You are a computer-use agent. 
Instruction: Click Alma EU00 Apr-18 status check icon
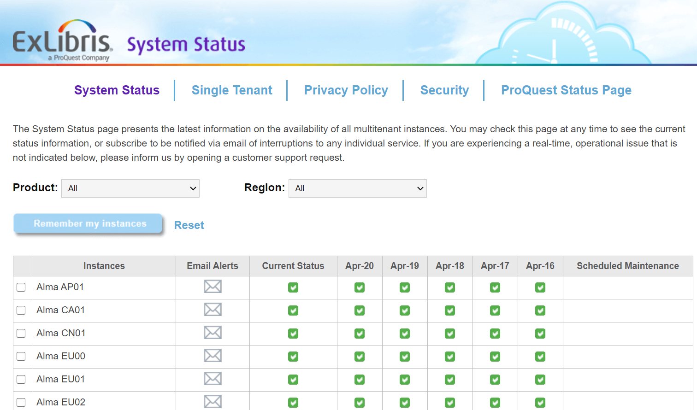pos(450,357)
